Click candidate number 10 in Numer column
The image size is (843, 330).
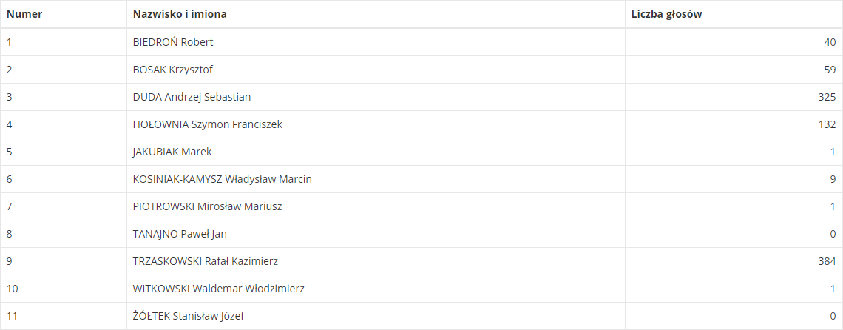point(12,289)
